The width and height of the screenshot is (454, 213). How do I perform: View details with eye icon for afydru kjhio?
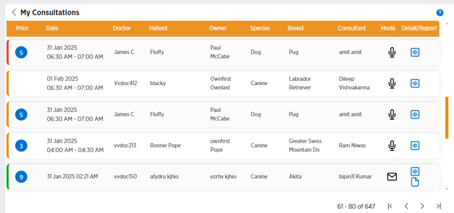pos(415,171)
